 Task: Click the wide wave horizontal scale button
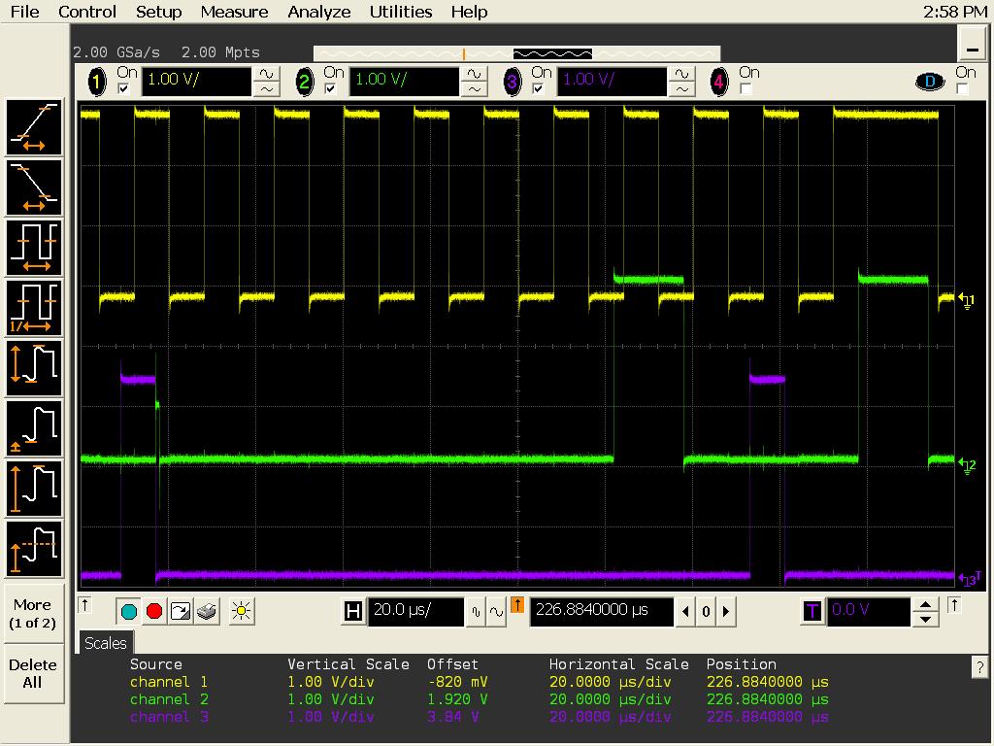[x=496, y=612]
